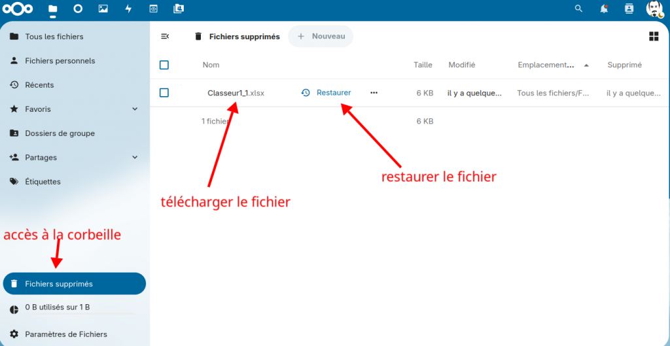Click the storage usage progress bar

[80, 314]
